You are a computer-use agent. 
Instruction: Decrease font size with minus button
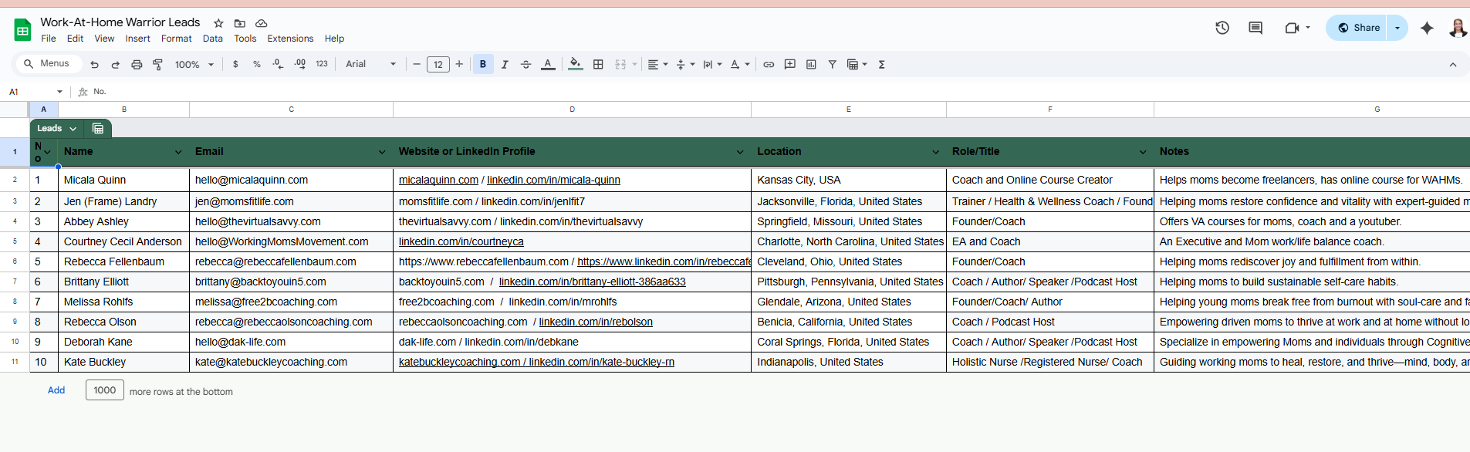pyautogui.click(x=417, y=65)
